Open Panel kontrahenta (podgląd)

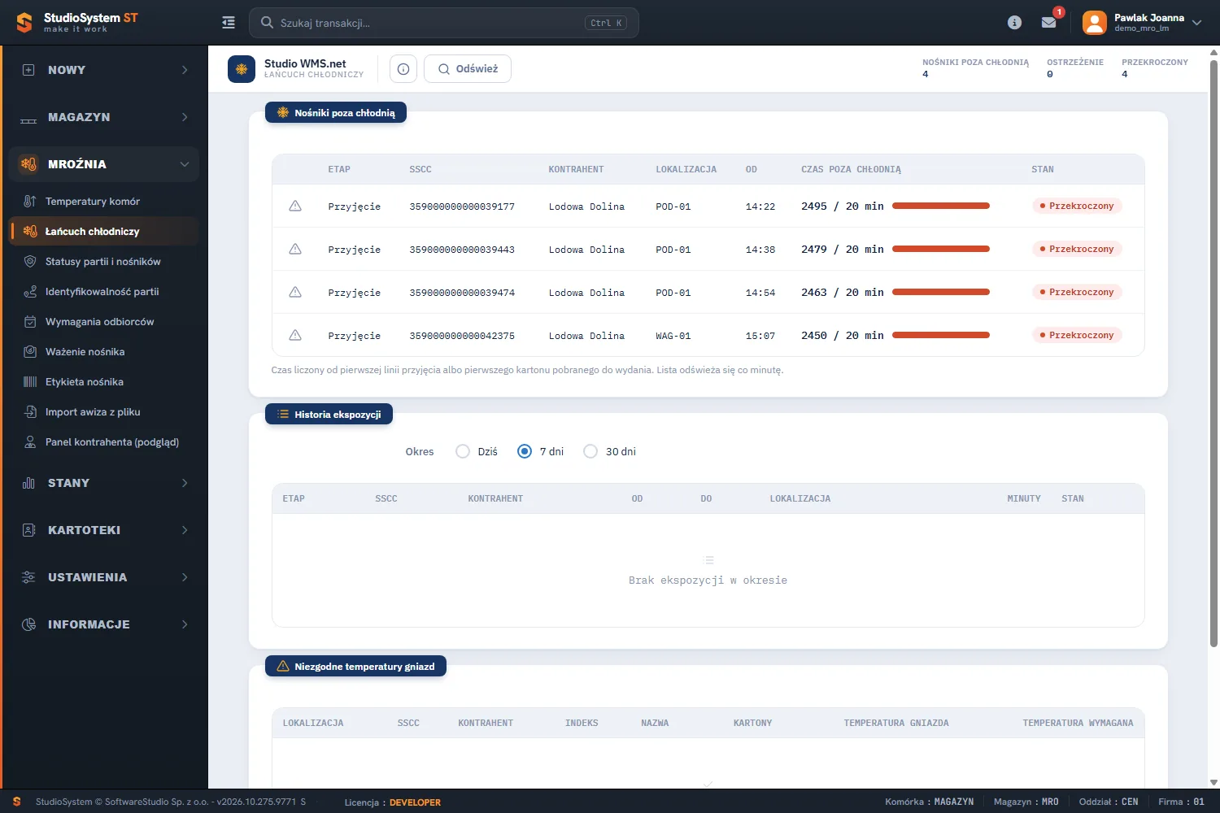tap(104, 442)
